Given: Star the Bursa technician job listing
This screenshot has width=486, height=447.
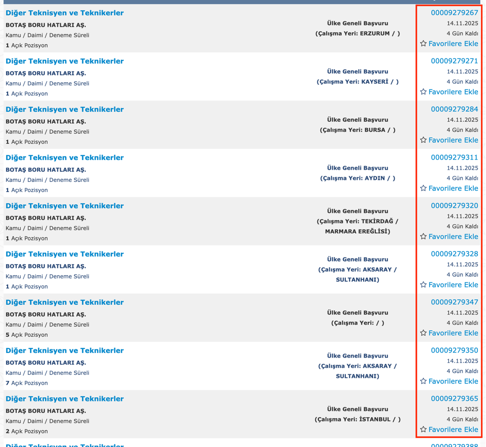Looking at the screenshot, I should pyautogui.click(x=423, y=140).
